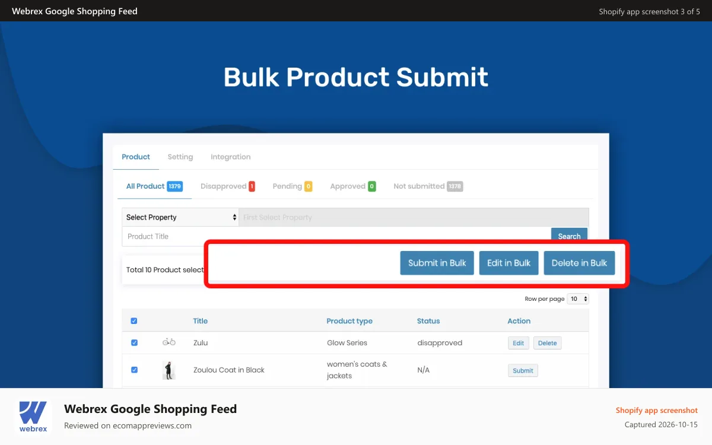
Task: Click the N/A status cell
Action: coord(424,370)
